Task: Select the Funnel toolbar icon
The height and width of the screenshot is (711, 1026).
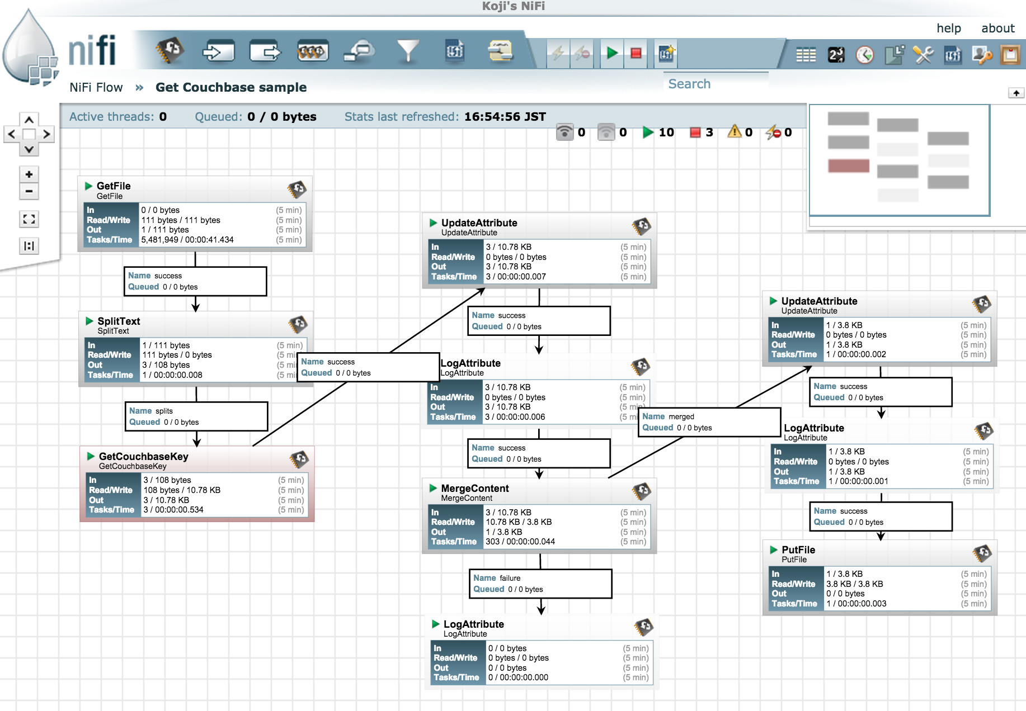Action: point(408,52)
